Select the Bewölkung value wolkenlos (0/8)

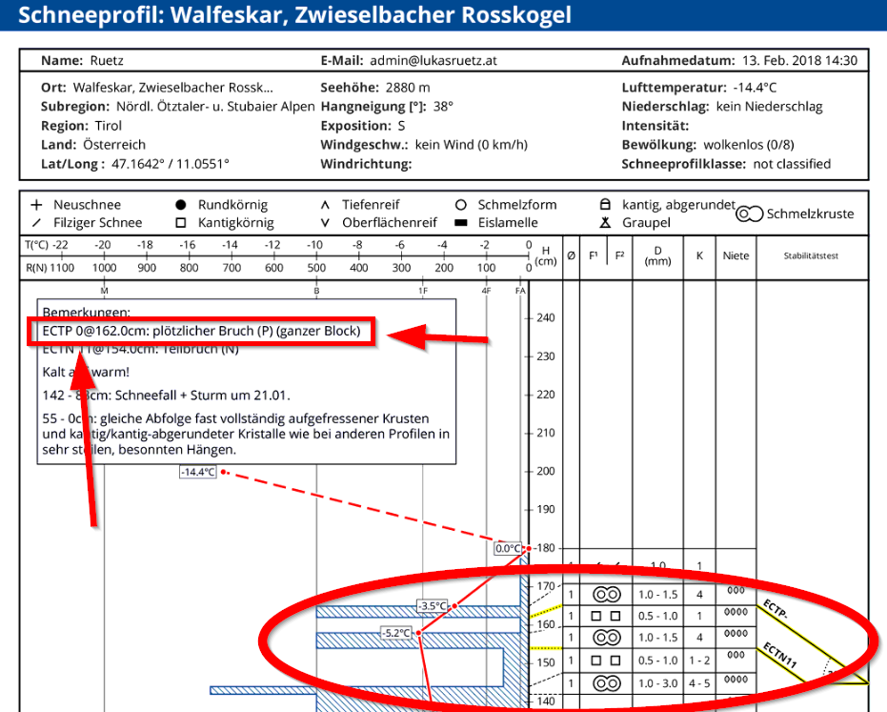click(x=749, y=145)
